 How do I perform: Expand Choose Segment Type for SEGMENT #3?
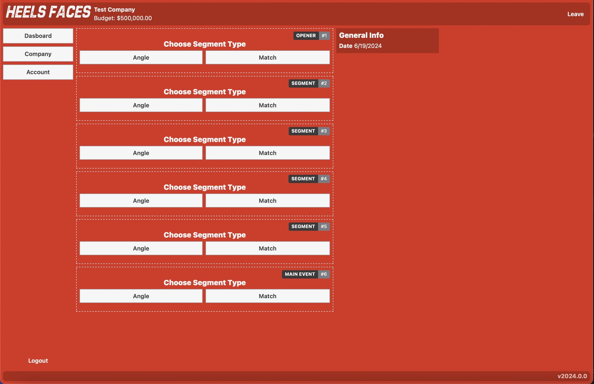(x=205, y=139)
